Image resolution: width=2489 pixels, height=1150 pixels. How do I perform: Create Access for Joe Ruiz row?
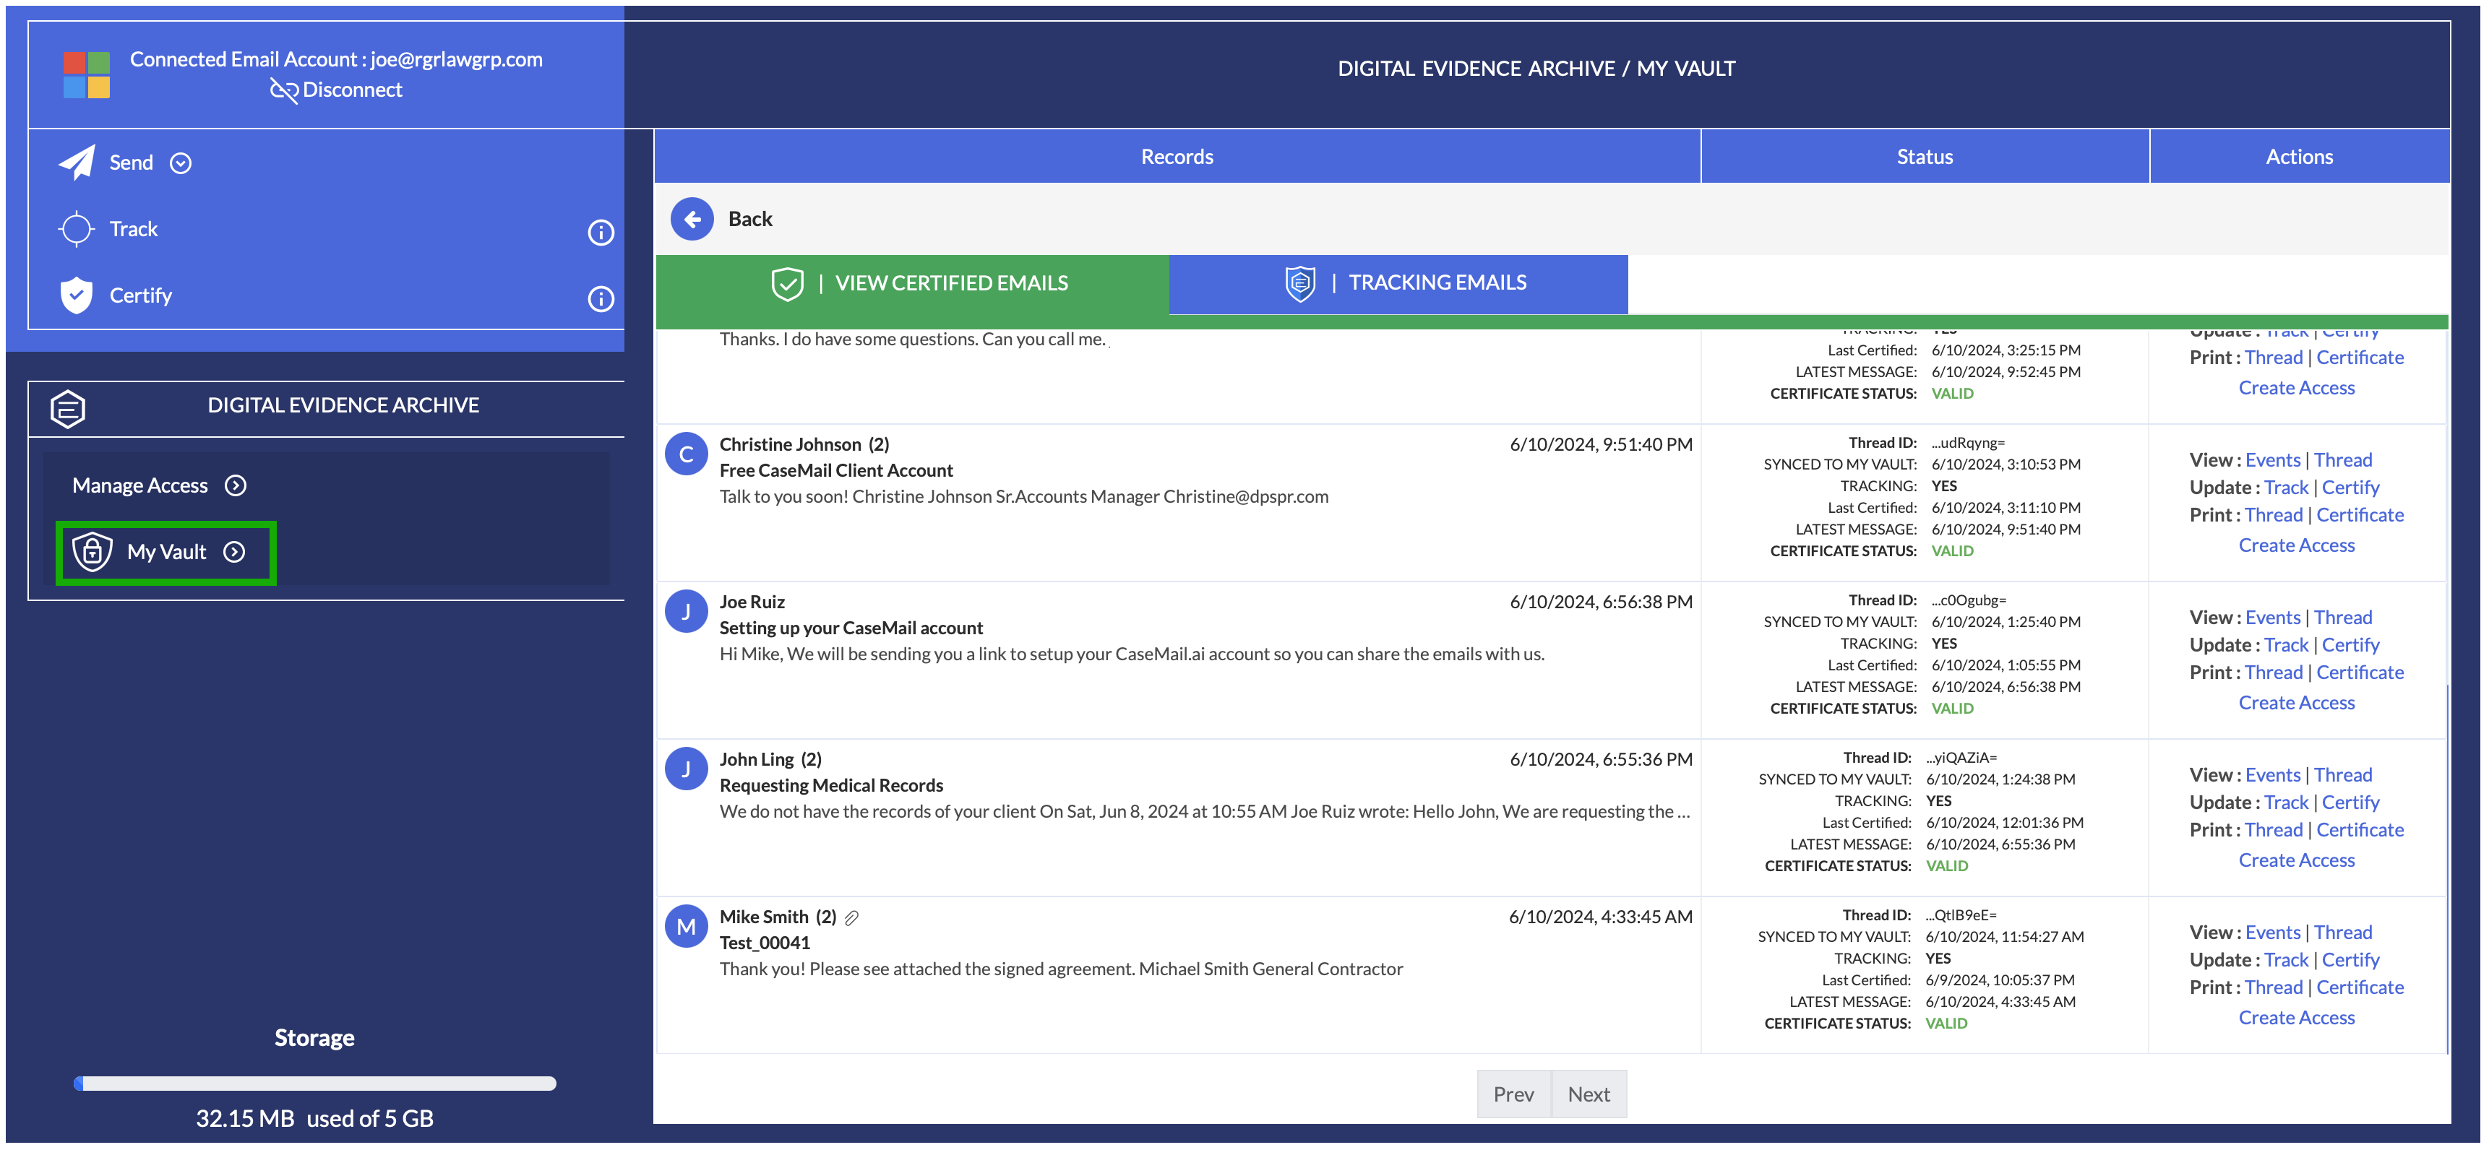[2297, 703]
